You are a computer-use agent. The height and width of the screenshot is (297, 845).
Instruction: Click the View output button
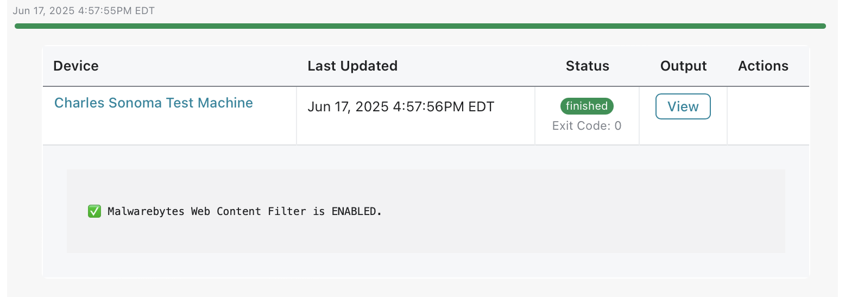683,106
